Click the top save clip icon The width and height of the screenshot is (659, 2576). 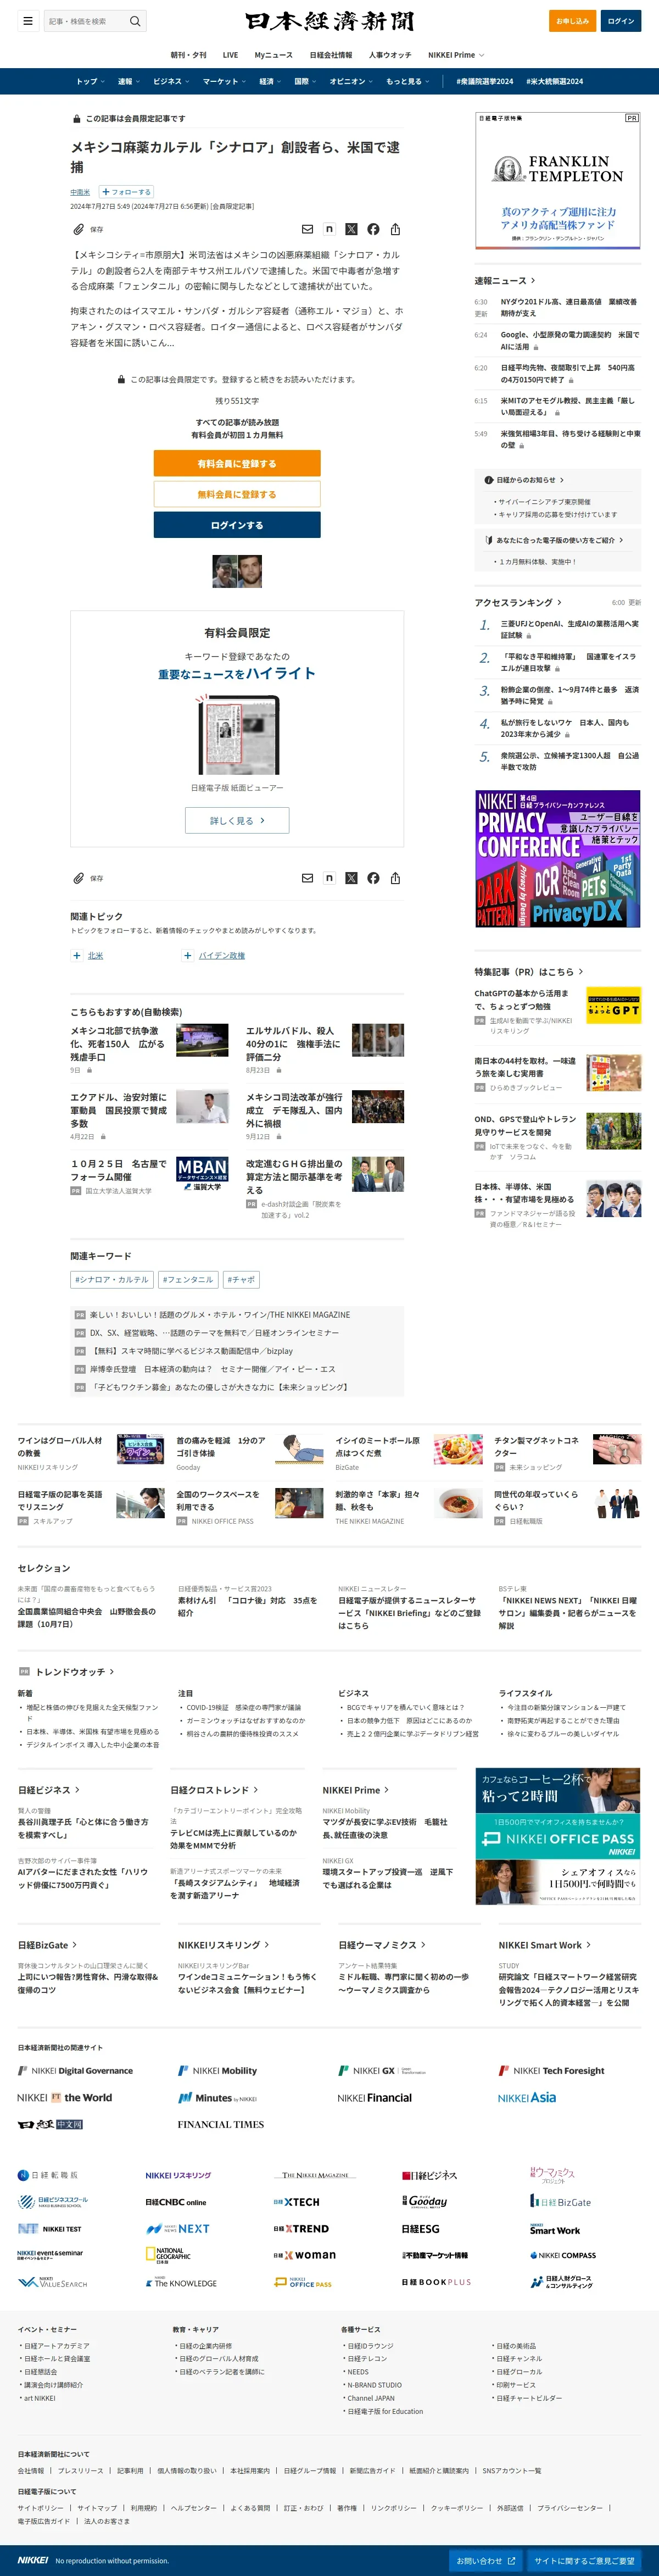pos(78,229)
